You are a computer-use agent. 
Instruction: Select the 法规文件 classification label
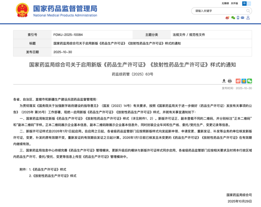pyautogui.click(x=179, y=34)
